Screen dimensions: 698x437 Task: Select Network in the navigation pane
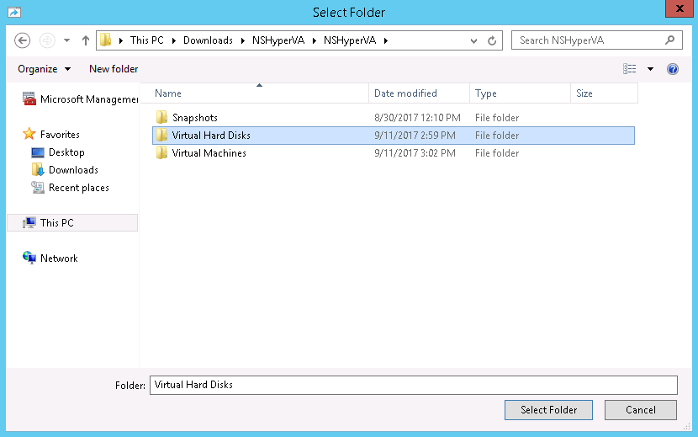tap(59, 258)
